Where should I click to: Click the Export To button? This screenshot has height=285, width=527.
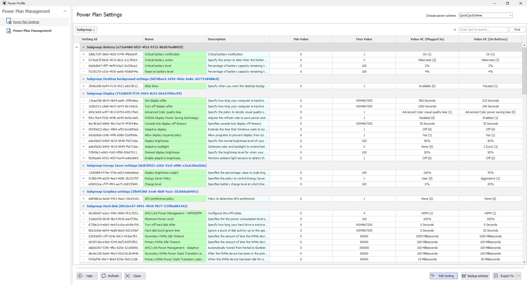coord(505,276)
